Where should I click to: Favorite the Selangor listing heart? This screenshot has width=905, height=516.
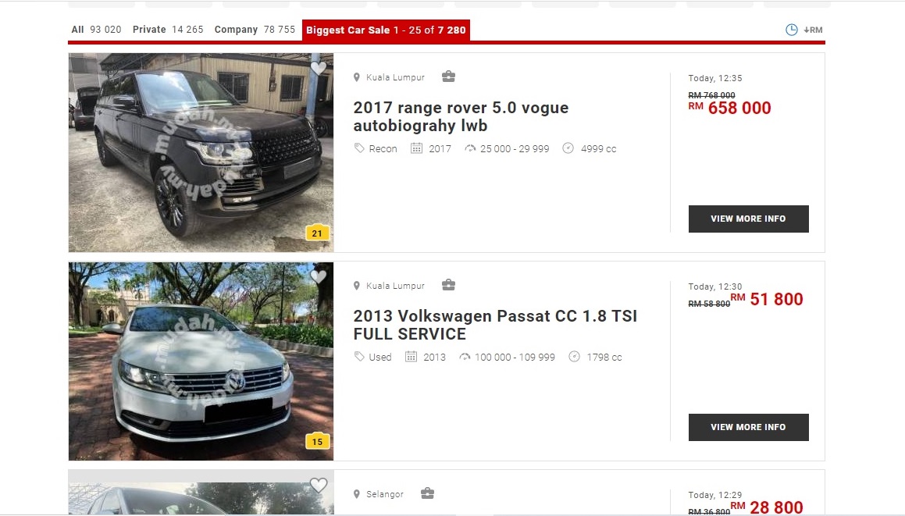click(319, 485)
